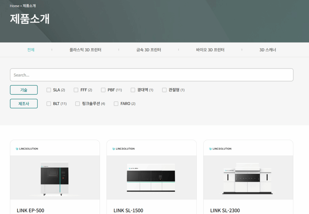Tick the PBF technology checkbox

pyautogui.click(x=103, y=90)
